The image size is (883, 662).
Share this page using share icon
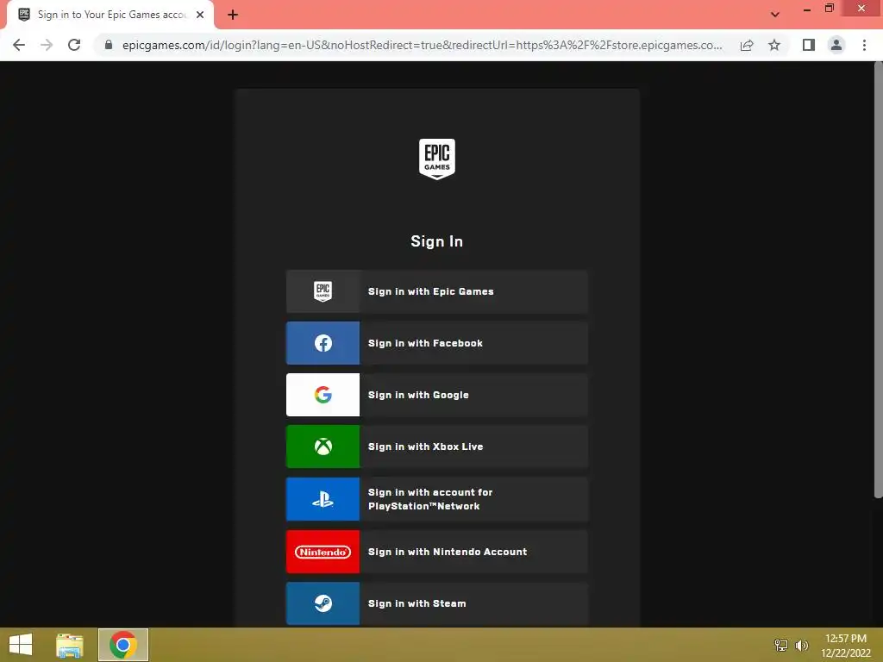click(x=747, y=45)
